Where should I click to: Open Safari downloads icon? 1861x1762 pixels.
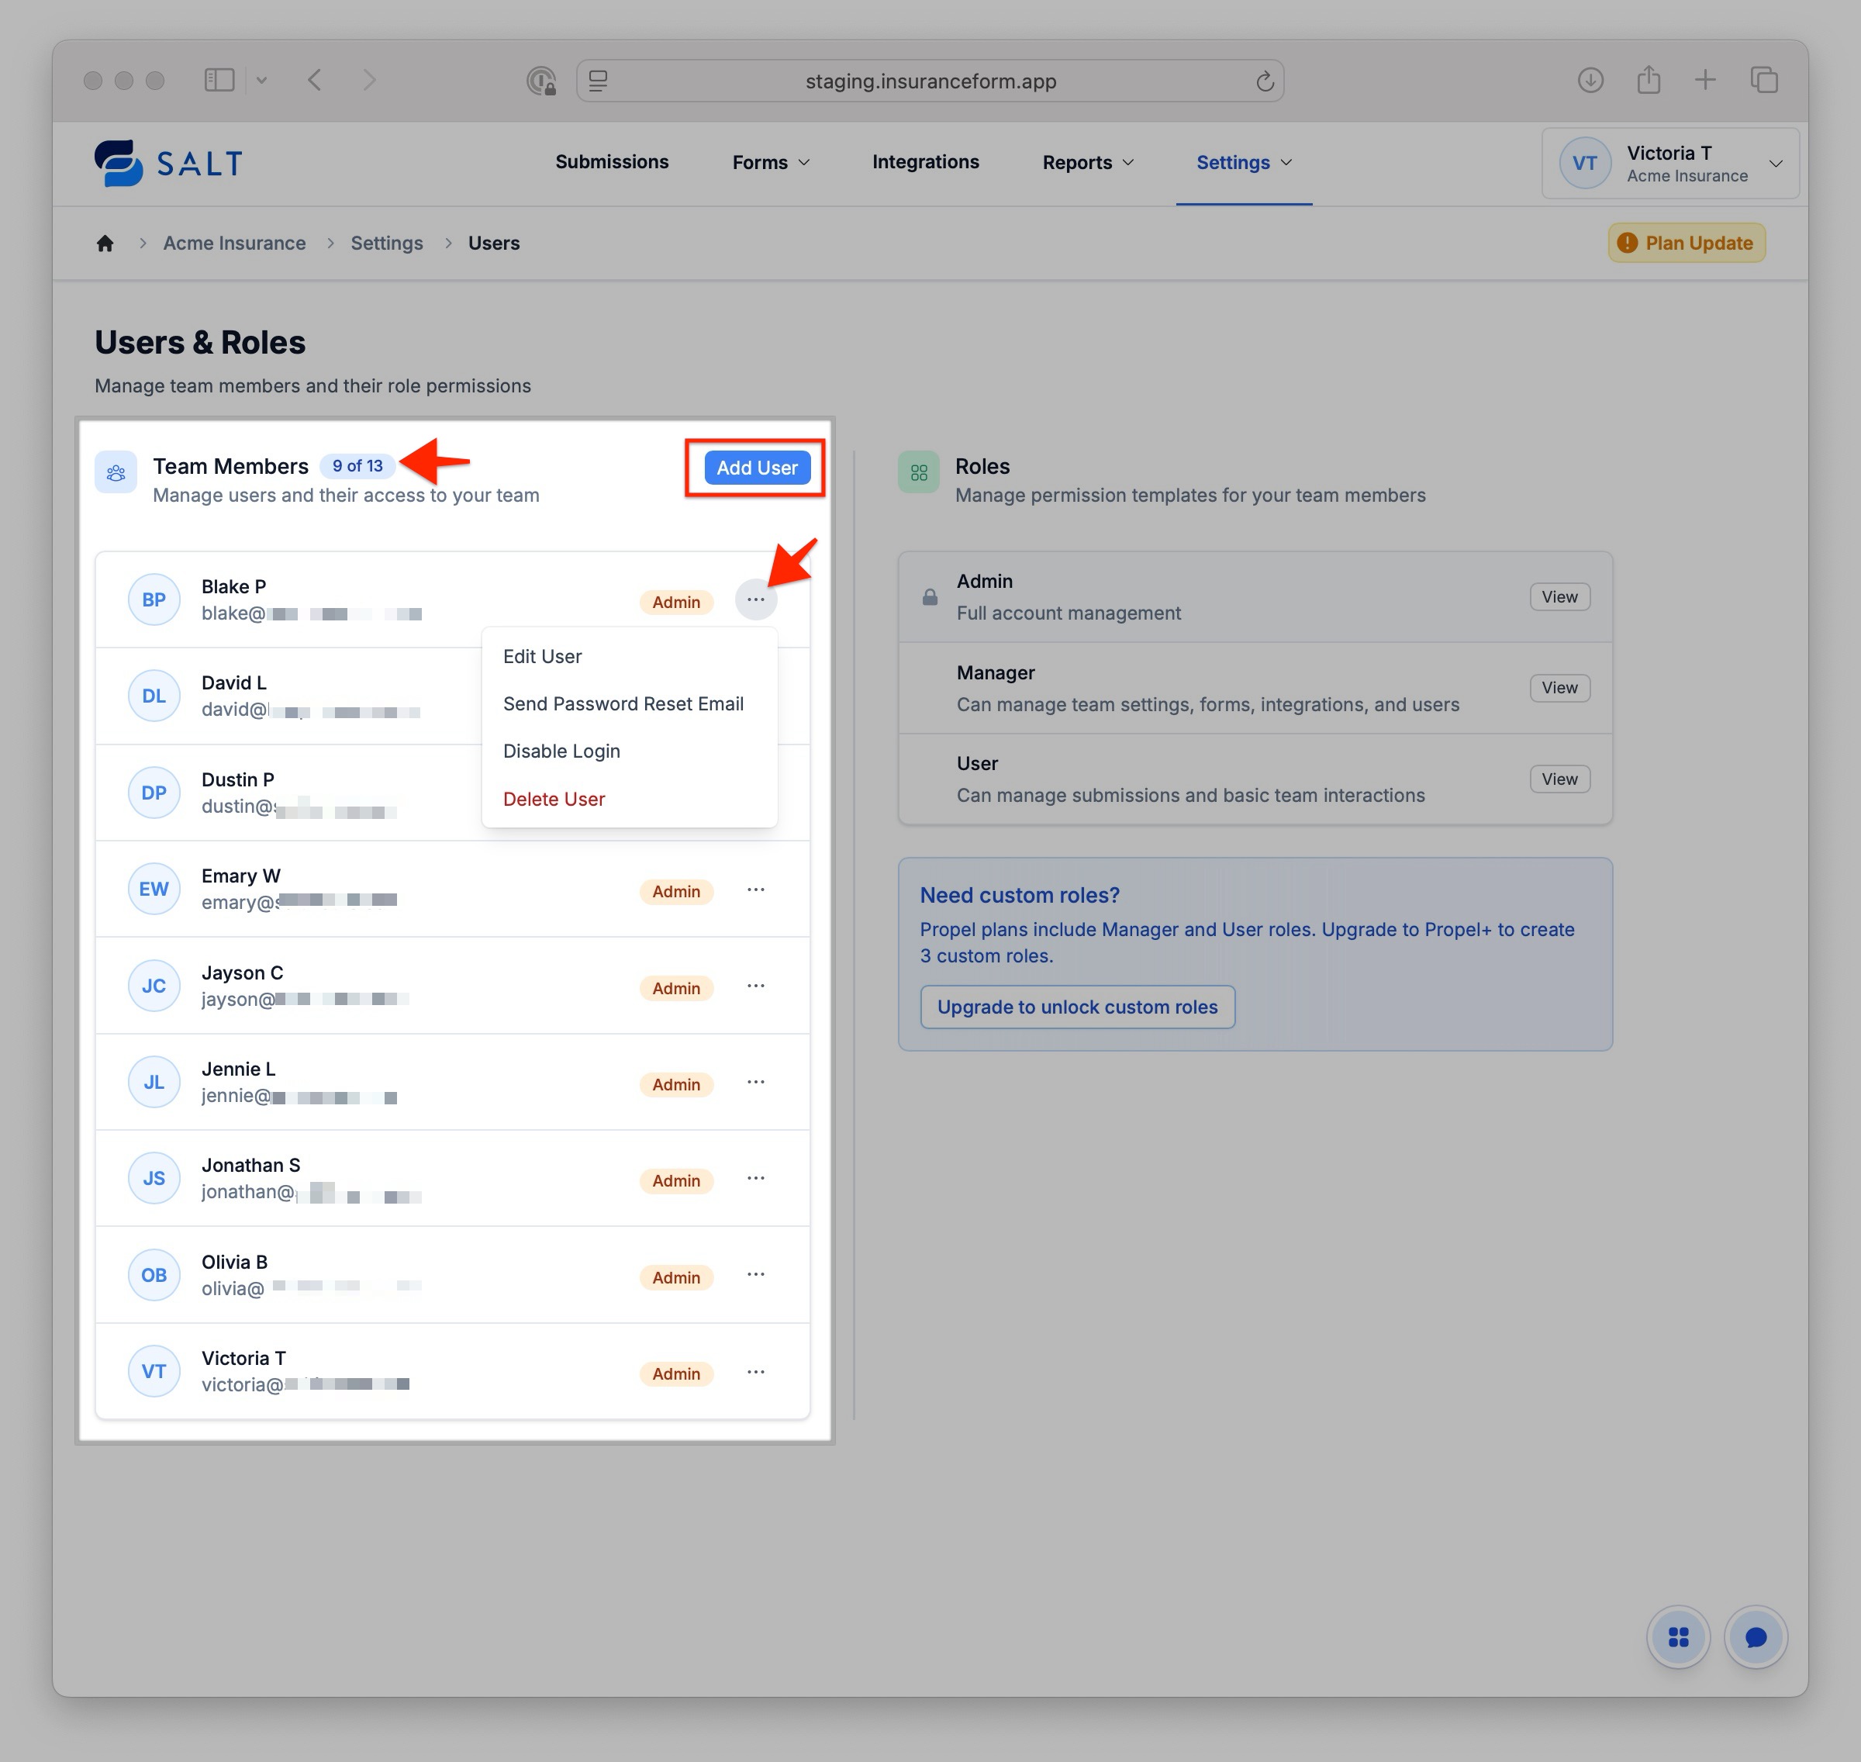coord(1590,81)
